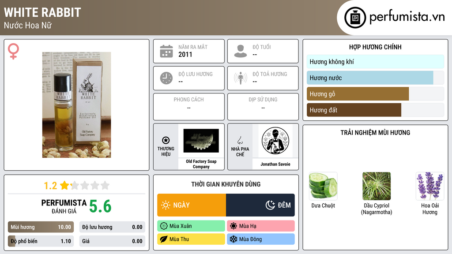This screenshot has height=254, width=452.
Task: Click the person icon beside Độ tuổi
Action: pyautogui.click(x=241, y=51)
